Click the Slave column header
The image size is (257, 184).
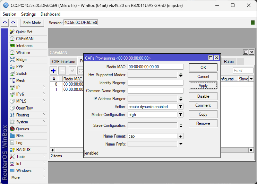pyautogui.click(x=243, y=79)
